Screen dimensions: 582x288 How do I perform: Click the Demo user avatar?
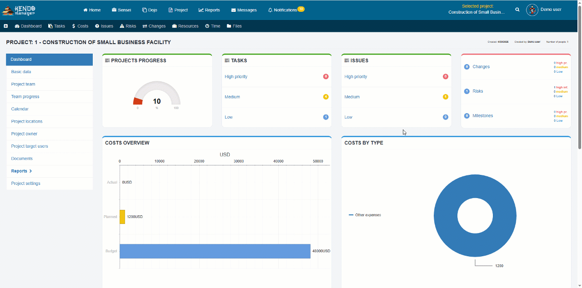532,10
